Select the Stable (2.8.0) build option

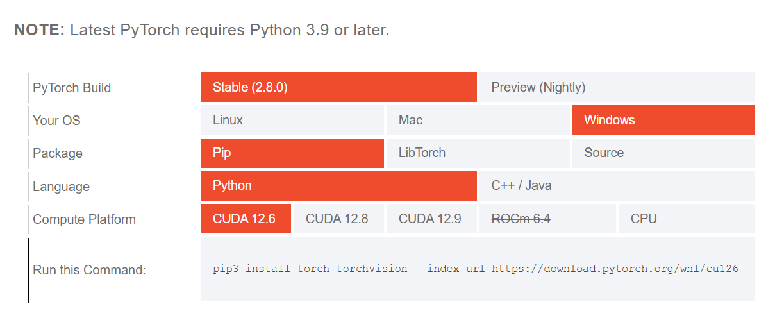click(x=338, y=87)
